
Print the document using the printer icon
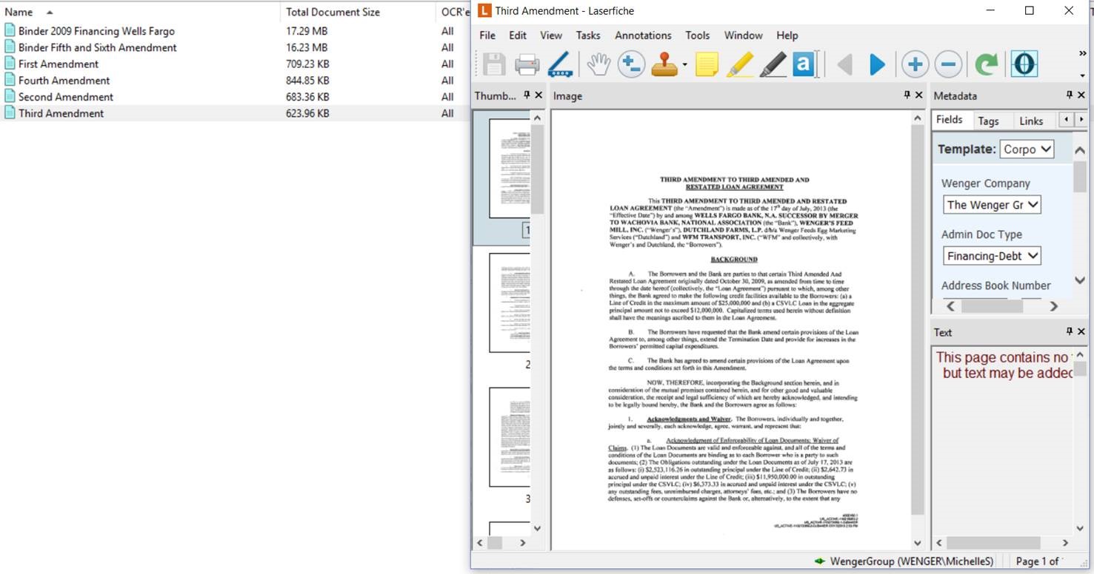527,65
